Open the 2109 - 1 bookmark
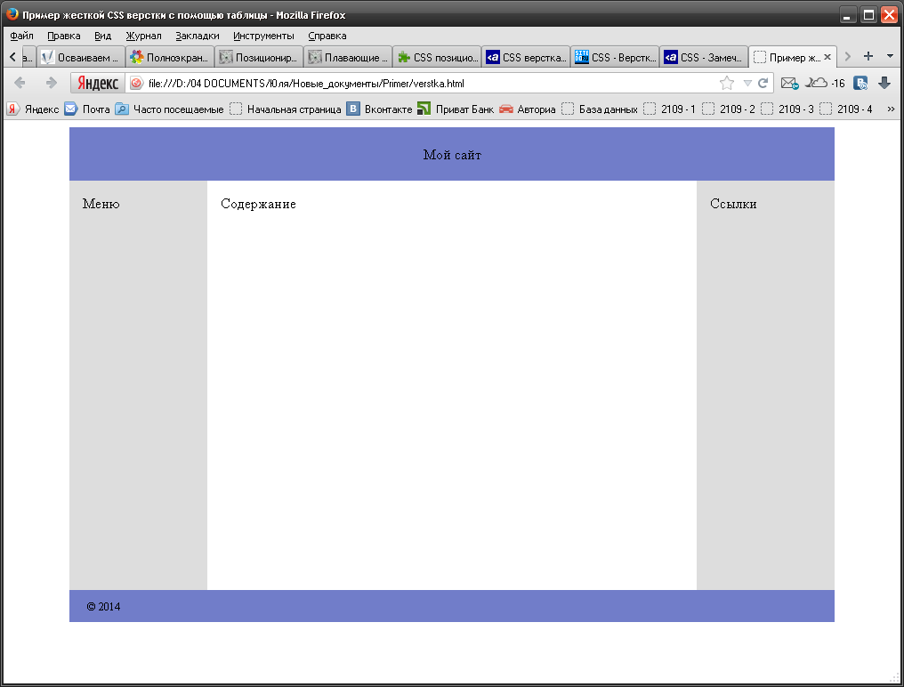The width and height of the screenshot is (904, 687). [669, 109]
